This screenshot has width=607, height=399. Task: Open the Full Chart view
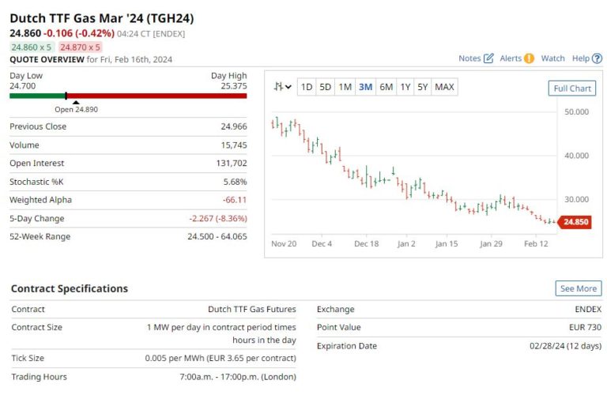[571, 88]
